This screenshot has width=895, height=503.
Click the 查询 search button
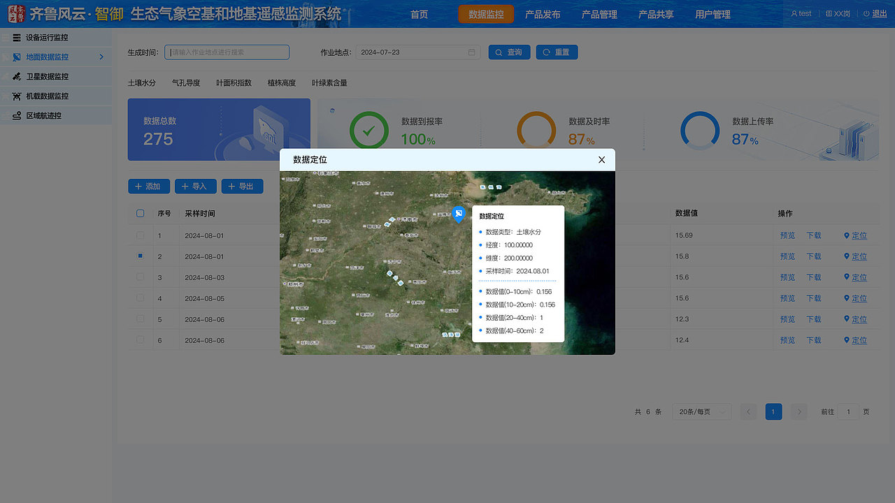pos(509,52)
